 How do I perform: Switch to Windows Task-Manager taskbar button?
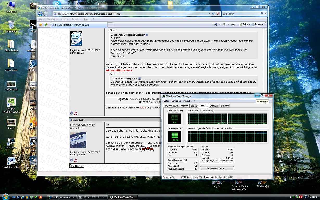coord(123,197)
